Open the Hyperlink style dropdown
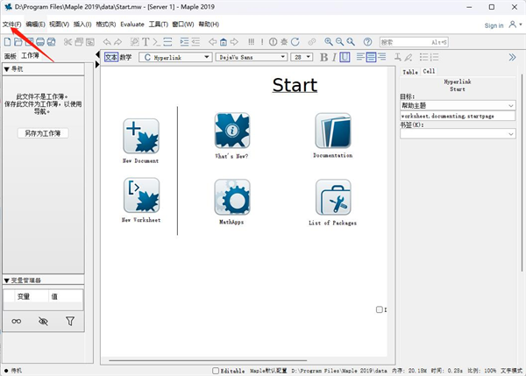This screenshot has width=526, height=376. tap(175, 57)
